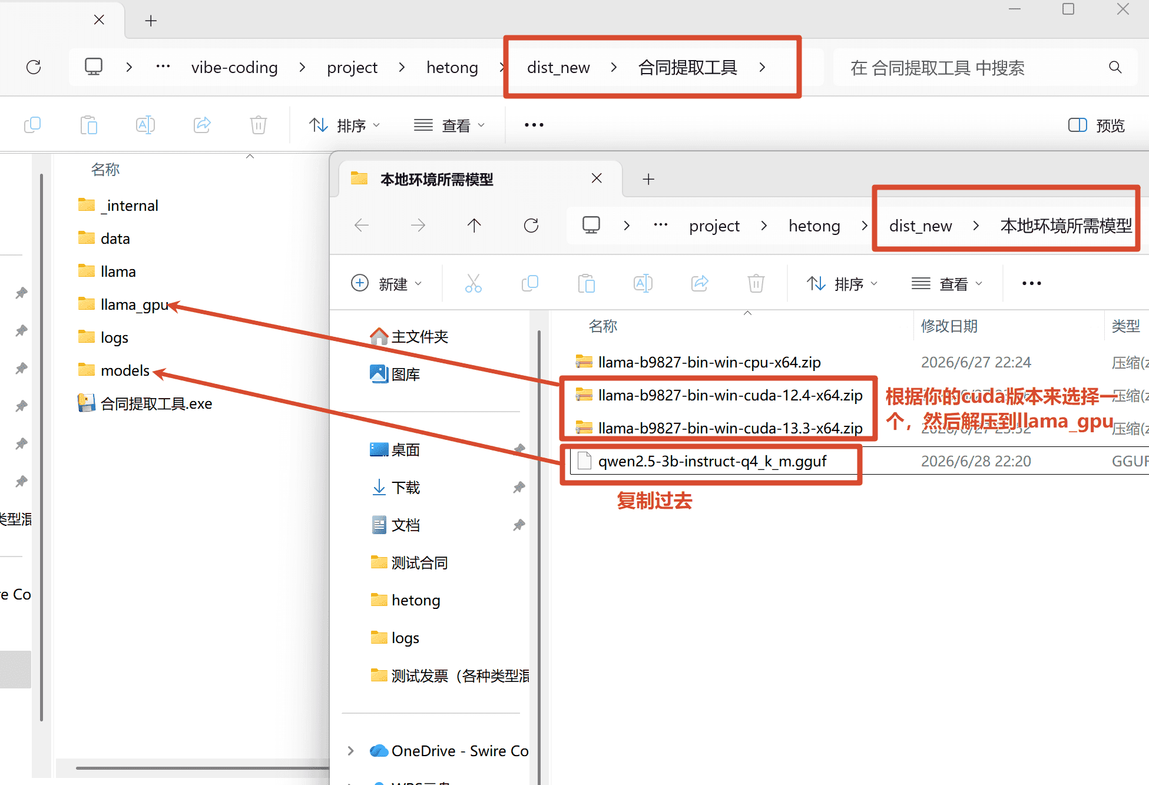Click the paste icon in 本地环境所需模型 toolbar
The width and height of the screenshot is (1149, 785).
(x=587, y=283)
